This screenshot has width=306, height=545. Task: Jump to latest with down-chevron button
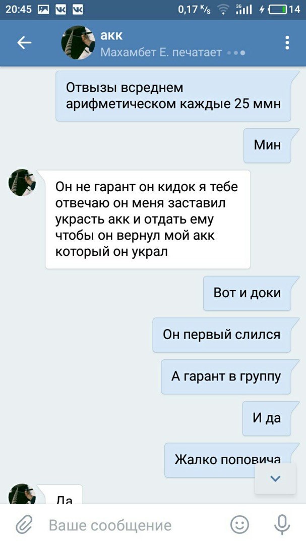[275, 478]
